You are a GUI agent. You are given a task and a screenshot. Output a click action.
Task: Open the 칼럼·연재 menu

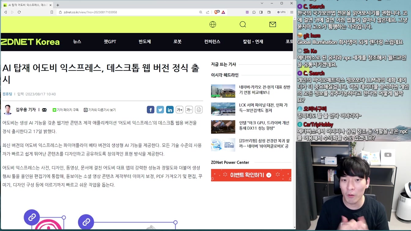253,42
